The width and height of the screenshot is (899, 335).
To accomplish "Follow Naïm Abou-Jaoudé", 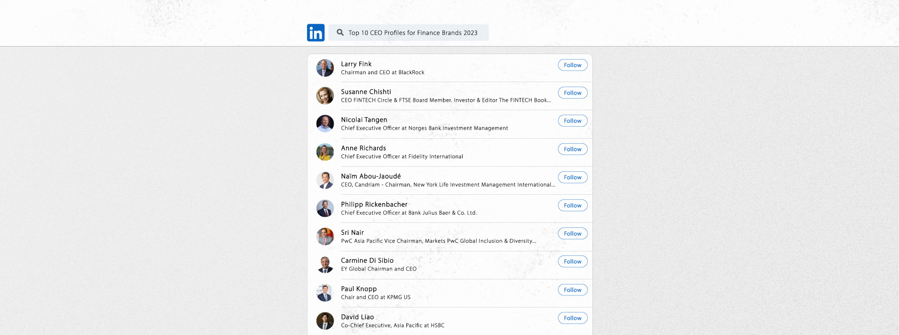I will [572, 177].
